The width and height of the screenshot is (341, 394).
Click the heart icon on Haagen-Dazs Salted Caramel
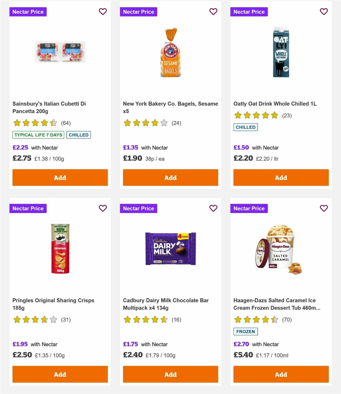[x=324, y=208]
